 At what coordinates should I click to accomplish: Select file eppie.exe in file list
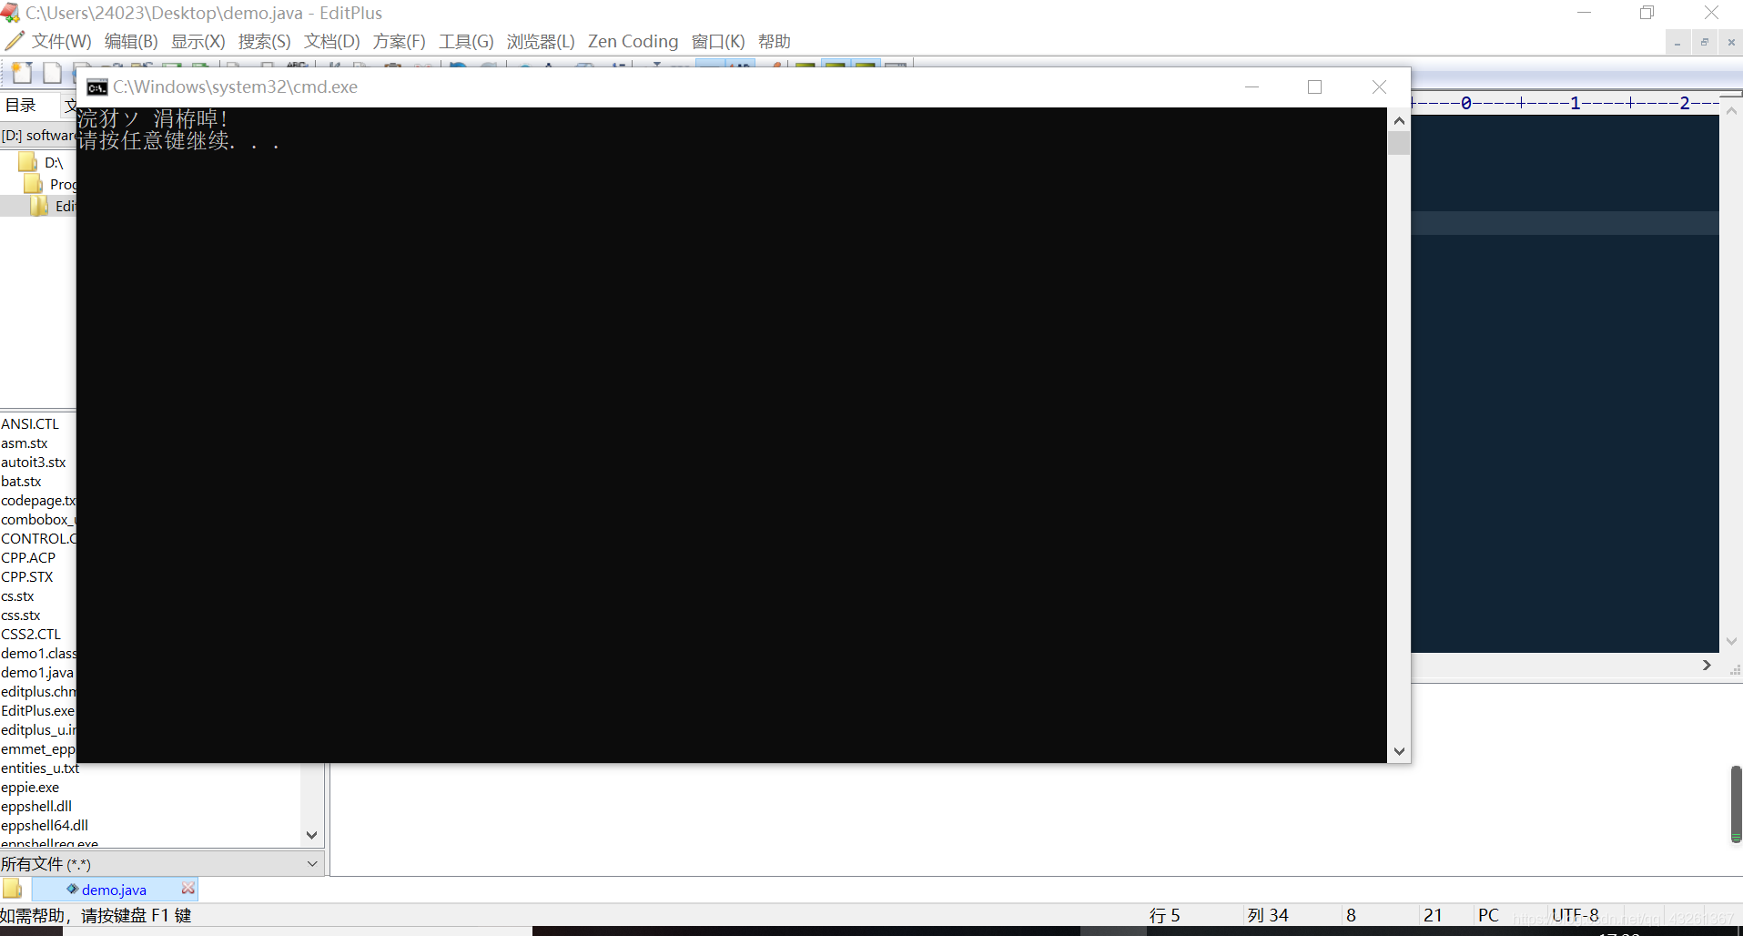pos(30,787)
